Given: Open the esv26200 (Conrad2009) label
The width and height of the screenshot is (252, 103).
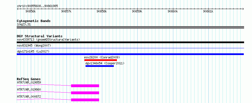Looking at the screenshot, I should (102, 57).
